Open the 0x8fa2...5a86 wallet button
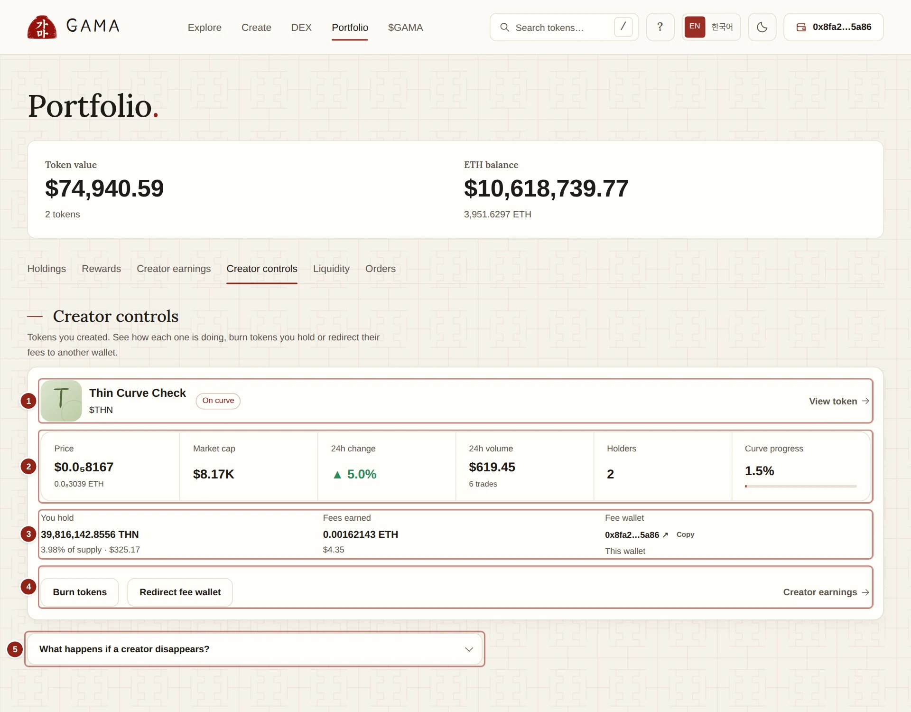The width and height of the screenshot is (911, 712). point(833,27)
